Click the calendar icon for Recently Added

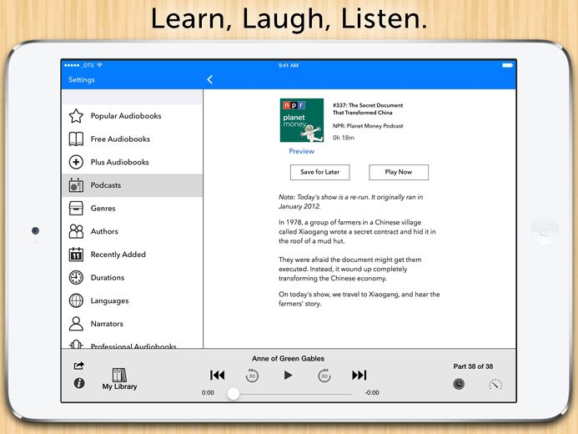[x=76, y=255]
